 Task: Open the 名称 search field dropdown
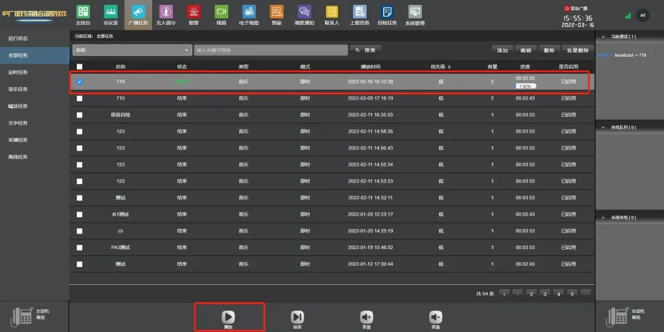(x=131, y=50)
